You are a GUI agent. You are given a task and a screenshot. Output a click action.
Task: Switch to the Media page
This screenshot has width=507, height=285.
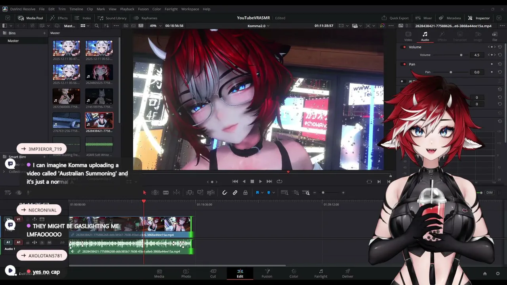coord(159,274)
